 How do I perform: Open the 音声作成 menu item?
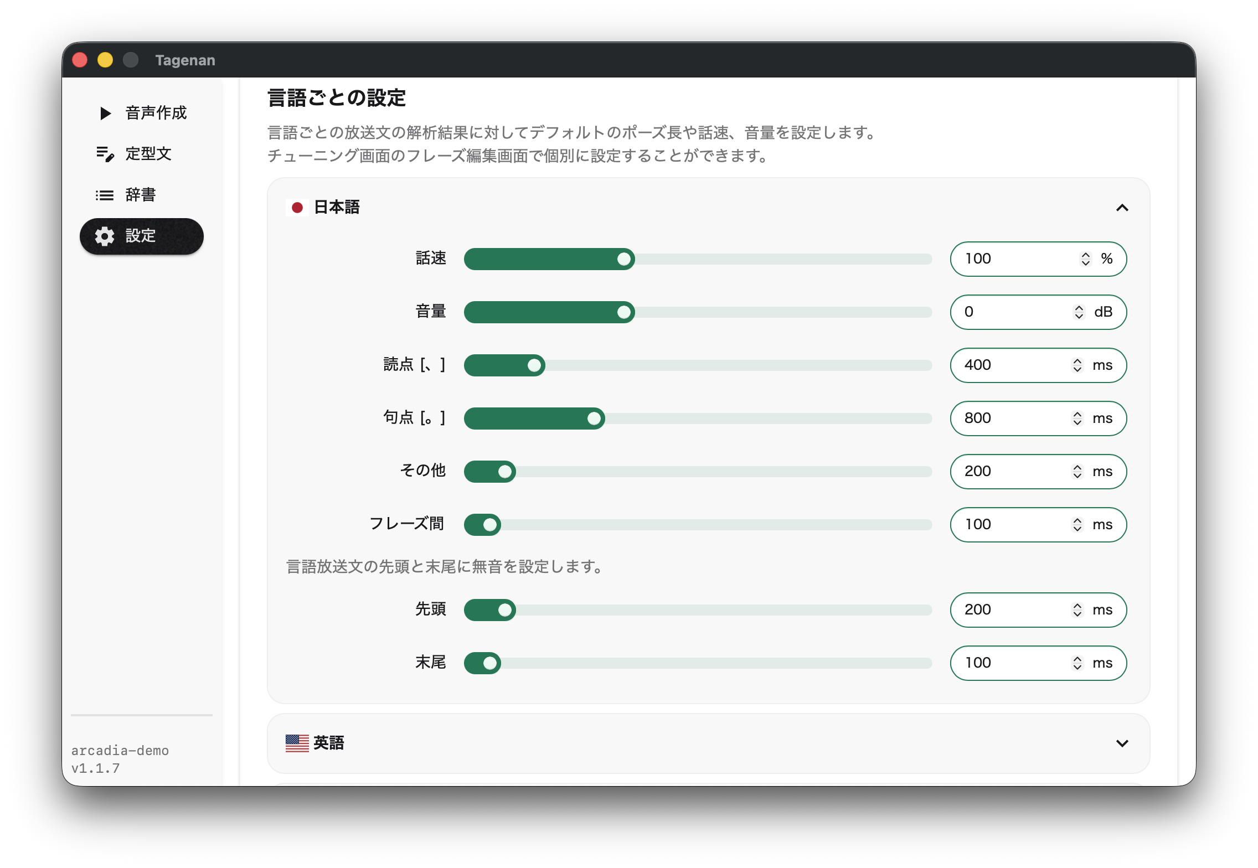point(156,113)
